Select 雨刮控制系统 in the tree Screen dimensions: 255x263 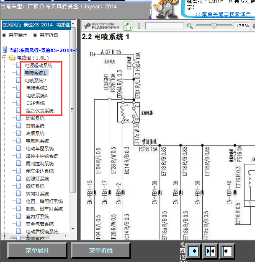click(x=40, y=164)
